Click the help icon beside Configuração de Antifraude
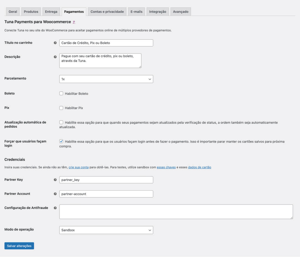The width and height of the screenshot is (300, 257). click(55, 208)
